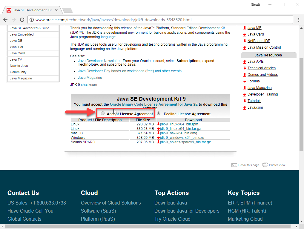This screenshot has width=304, height=229.
Task: Click the red arrow beside NetBeans IDE
Action: (245, 41)
